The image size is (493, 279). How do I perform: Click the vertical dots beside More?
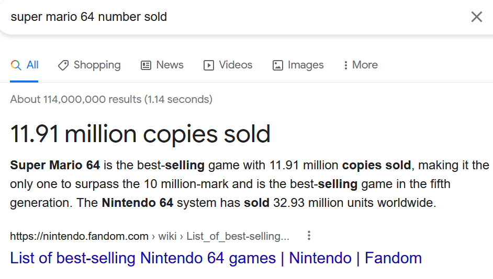(x=345, y=65)
